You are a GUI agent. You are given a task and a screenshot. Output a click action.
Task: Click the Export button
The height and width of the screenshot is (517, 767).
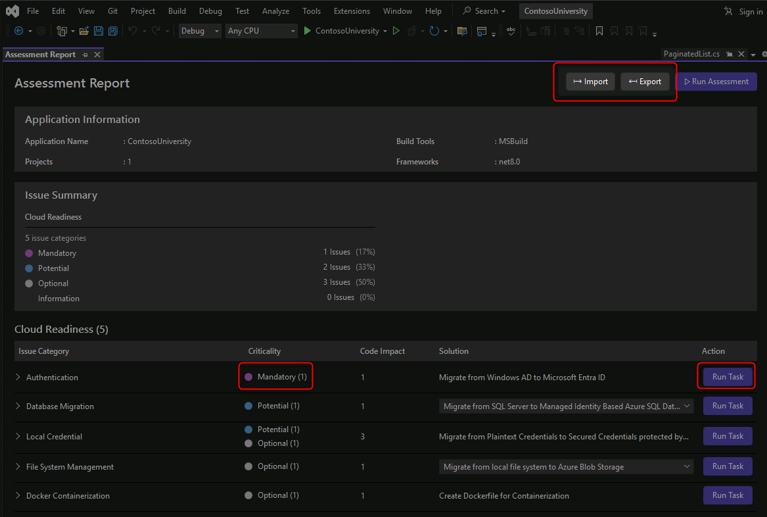[645, 82]
